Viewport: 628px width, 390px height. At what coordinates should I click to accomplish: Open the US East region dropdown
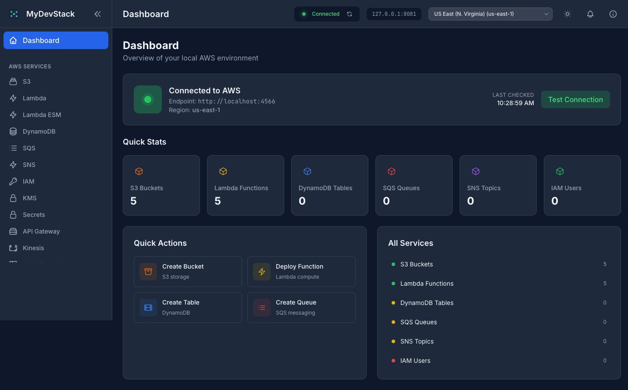coord(490,14)
